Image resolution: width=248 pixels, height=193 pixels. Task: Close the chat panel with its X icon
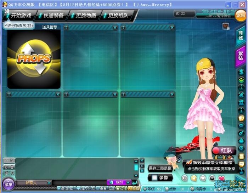tap(142, 160)
